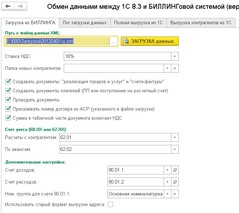Expand the Ставка НДС dropdown
This screenshot has height=213, width=239.
click(x=175, y=56)
